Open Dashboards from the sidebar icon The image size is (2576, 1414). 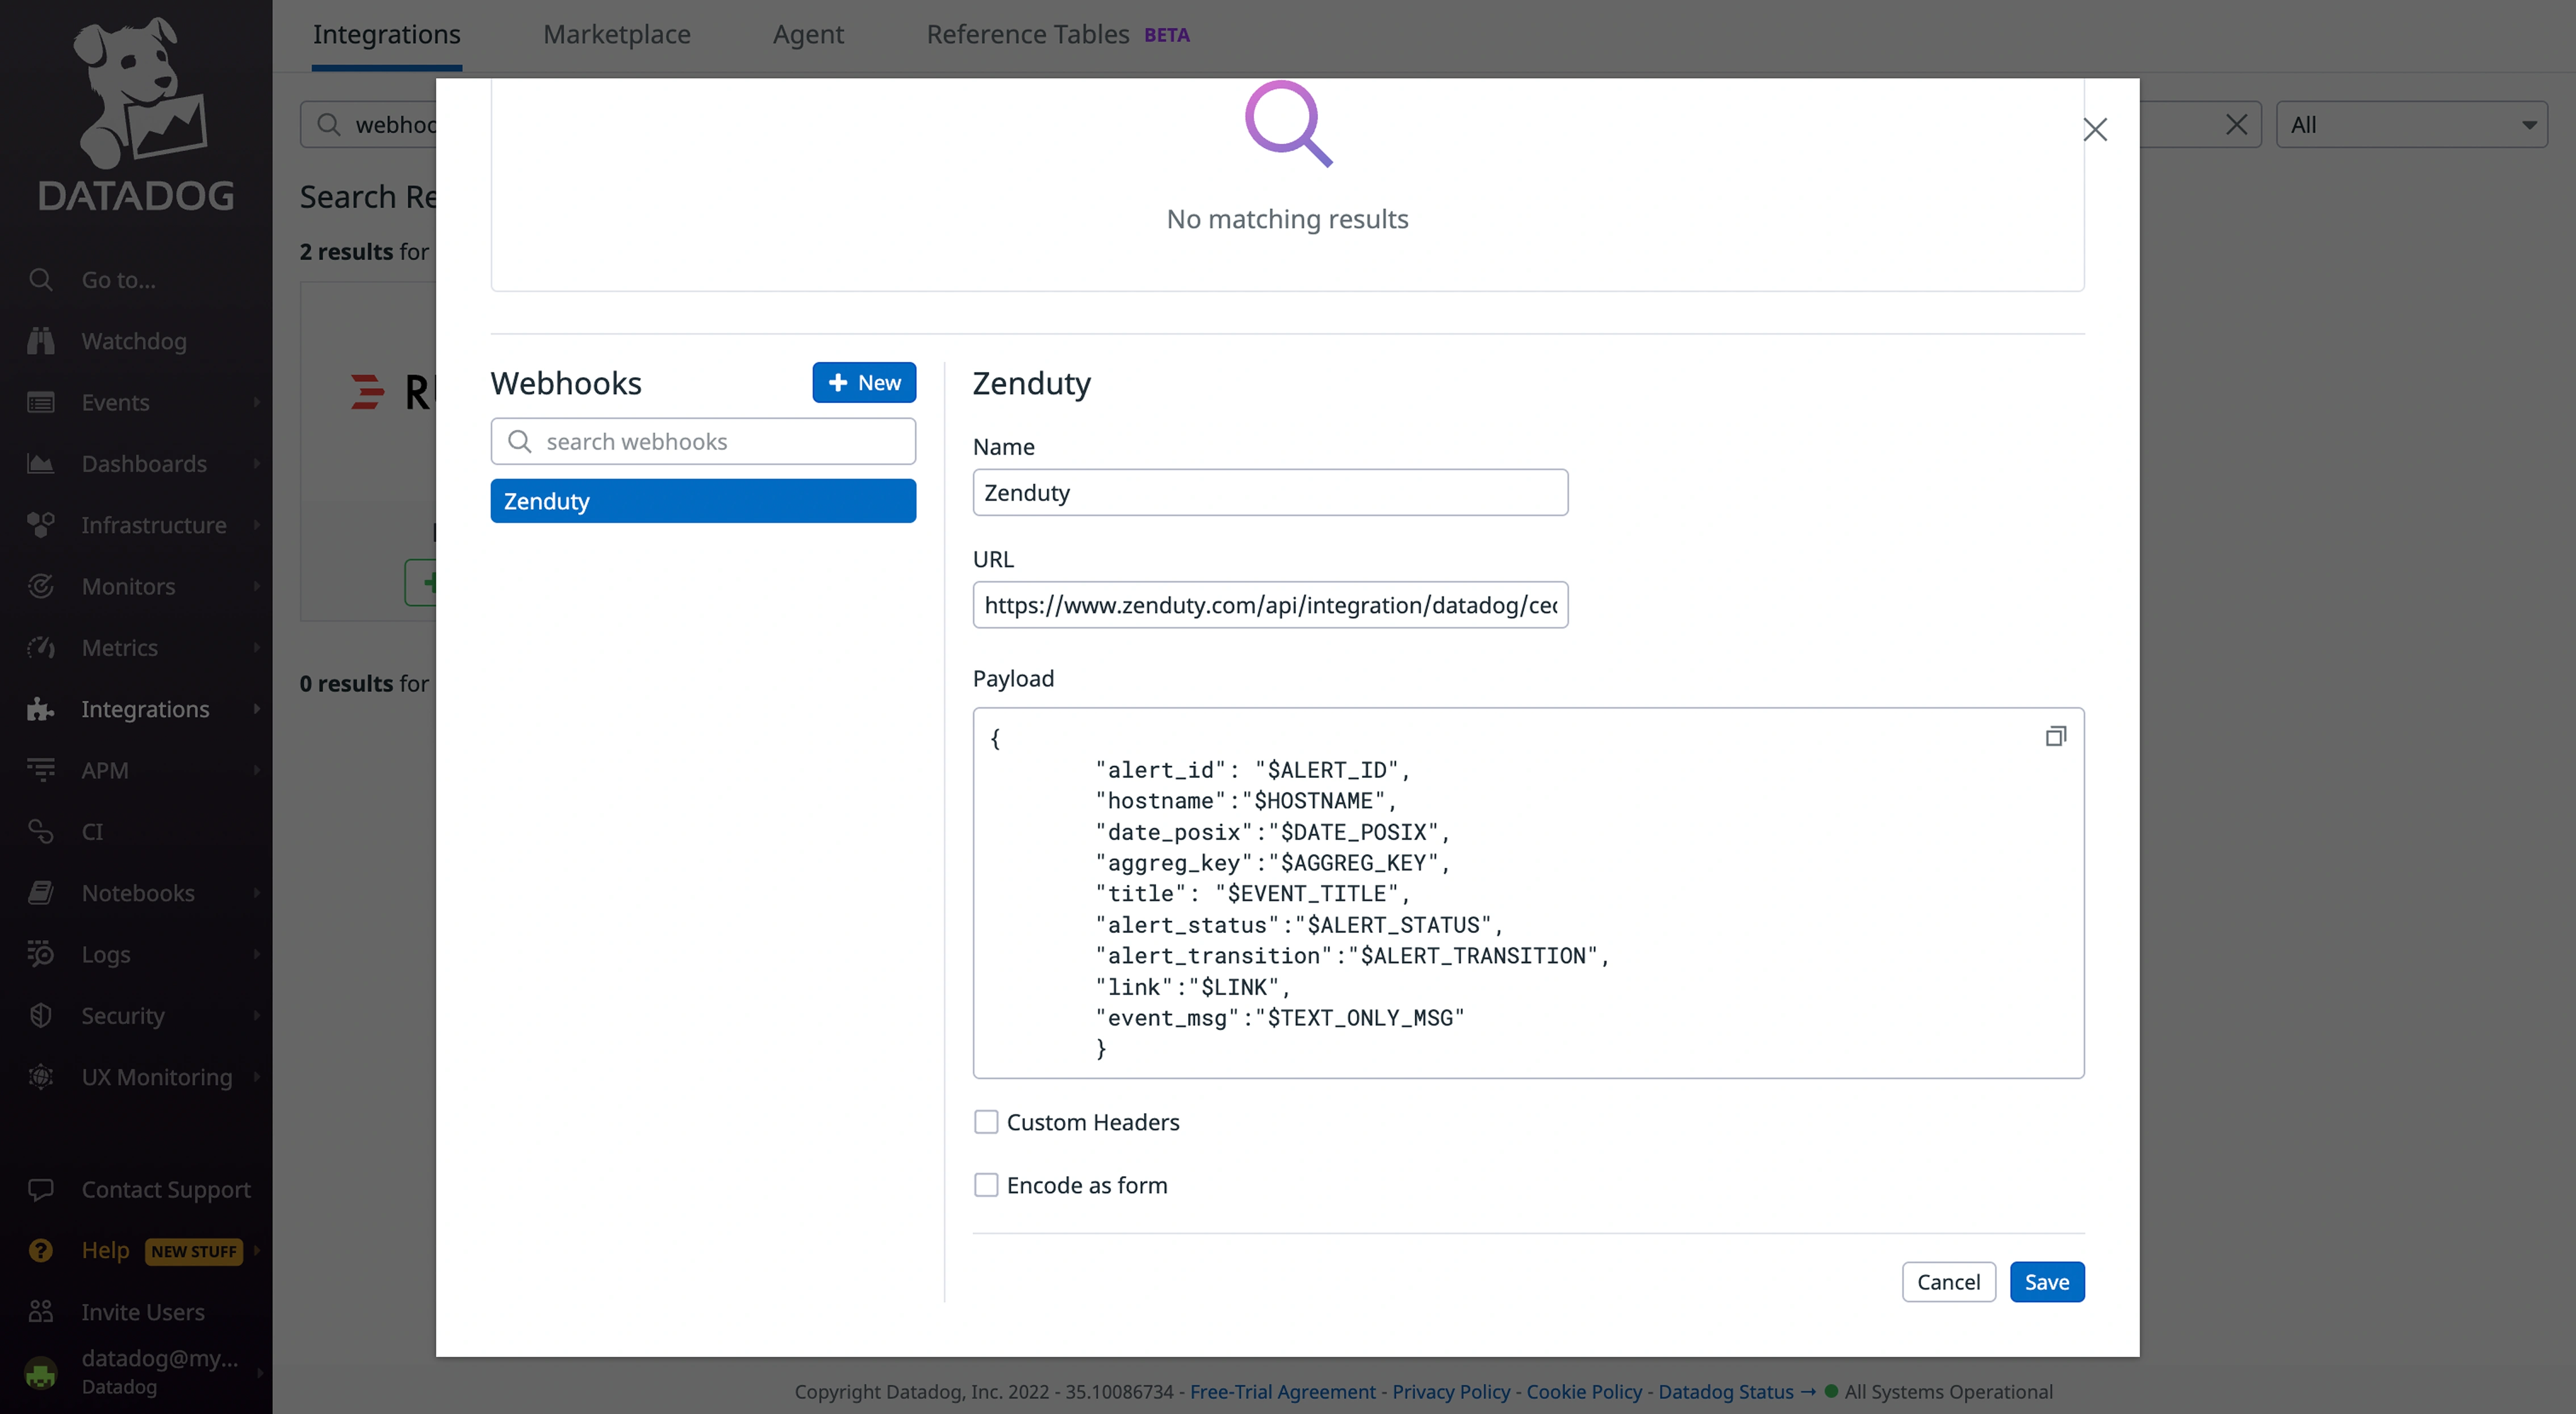[x=40, y=464]
